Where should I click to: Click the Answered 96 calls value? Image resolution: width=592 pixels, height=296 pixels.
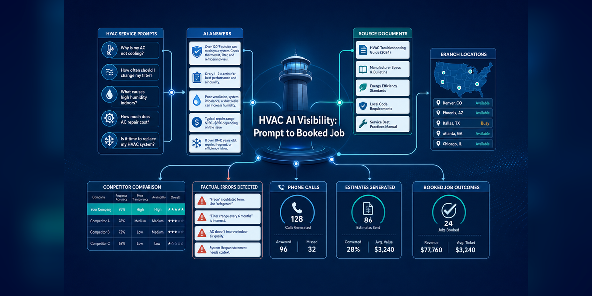click(283, 249)
